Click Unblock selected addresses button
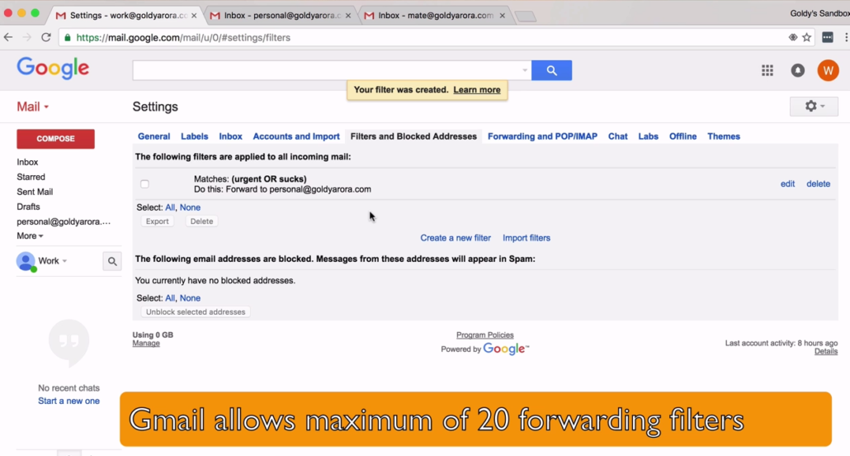 coord(196,311)
